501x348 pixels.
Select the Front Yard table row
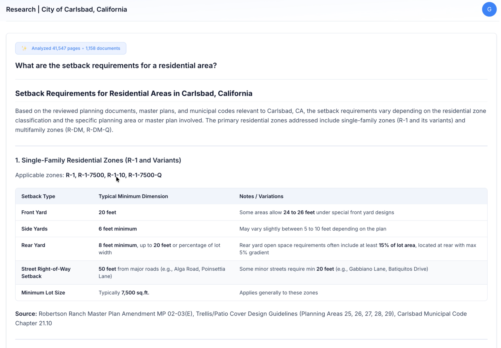34,212
